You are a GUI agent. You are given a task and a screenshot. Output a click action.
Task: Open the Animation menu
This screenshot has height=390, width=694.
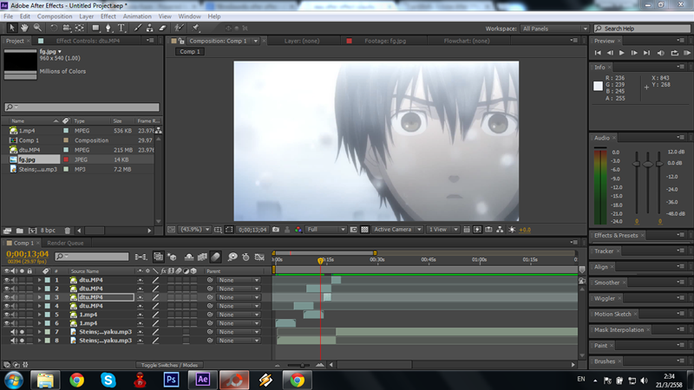(137, 16)
